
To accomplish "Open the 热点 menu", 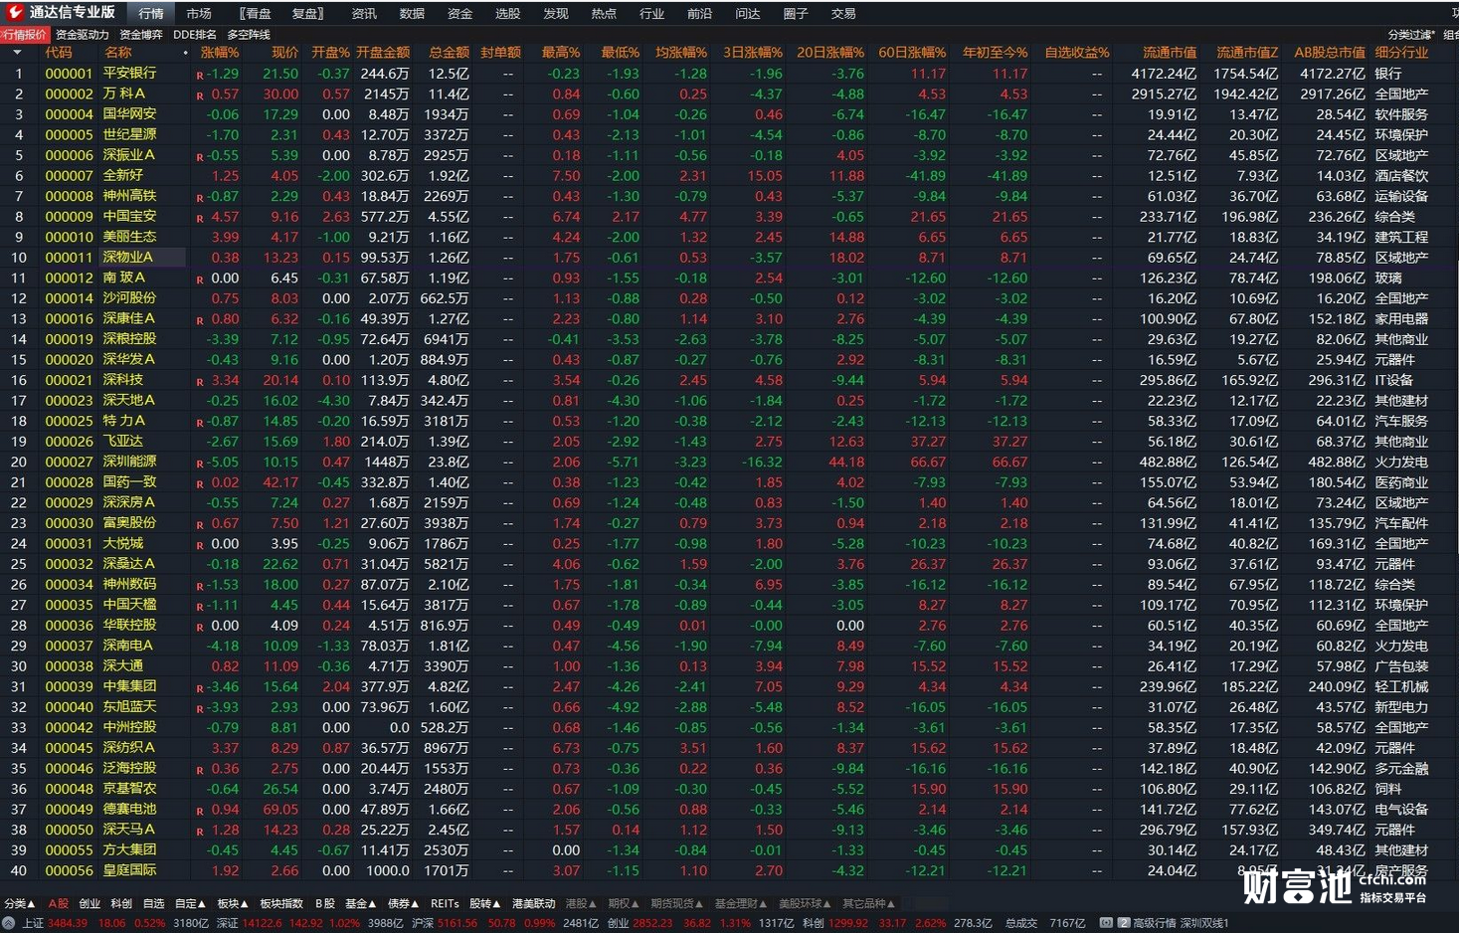I will tap(604, 13).
